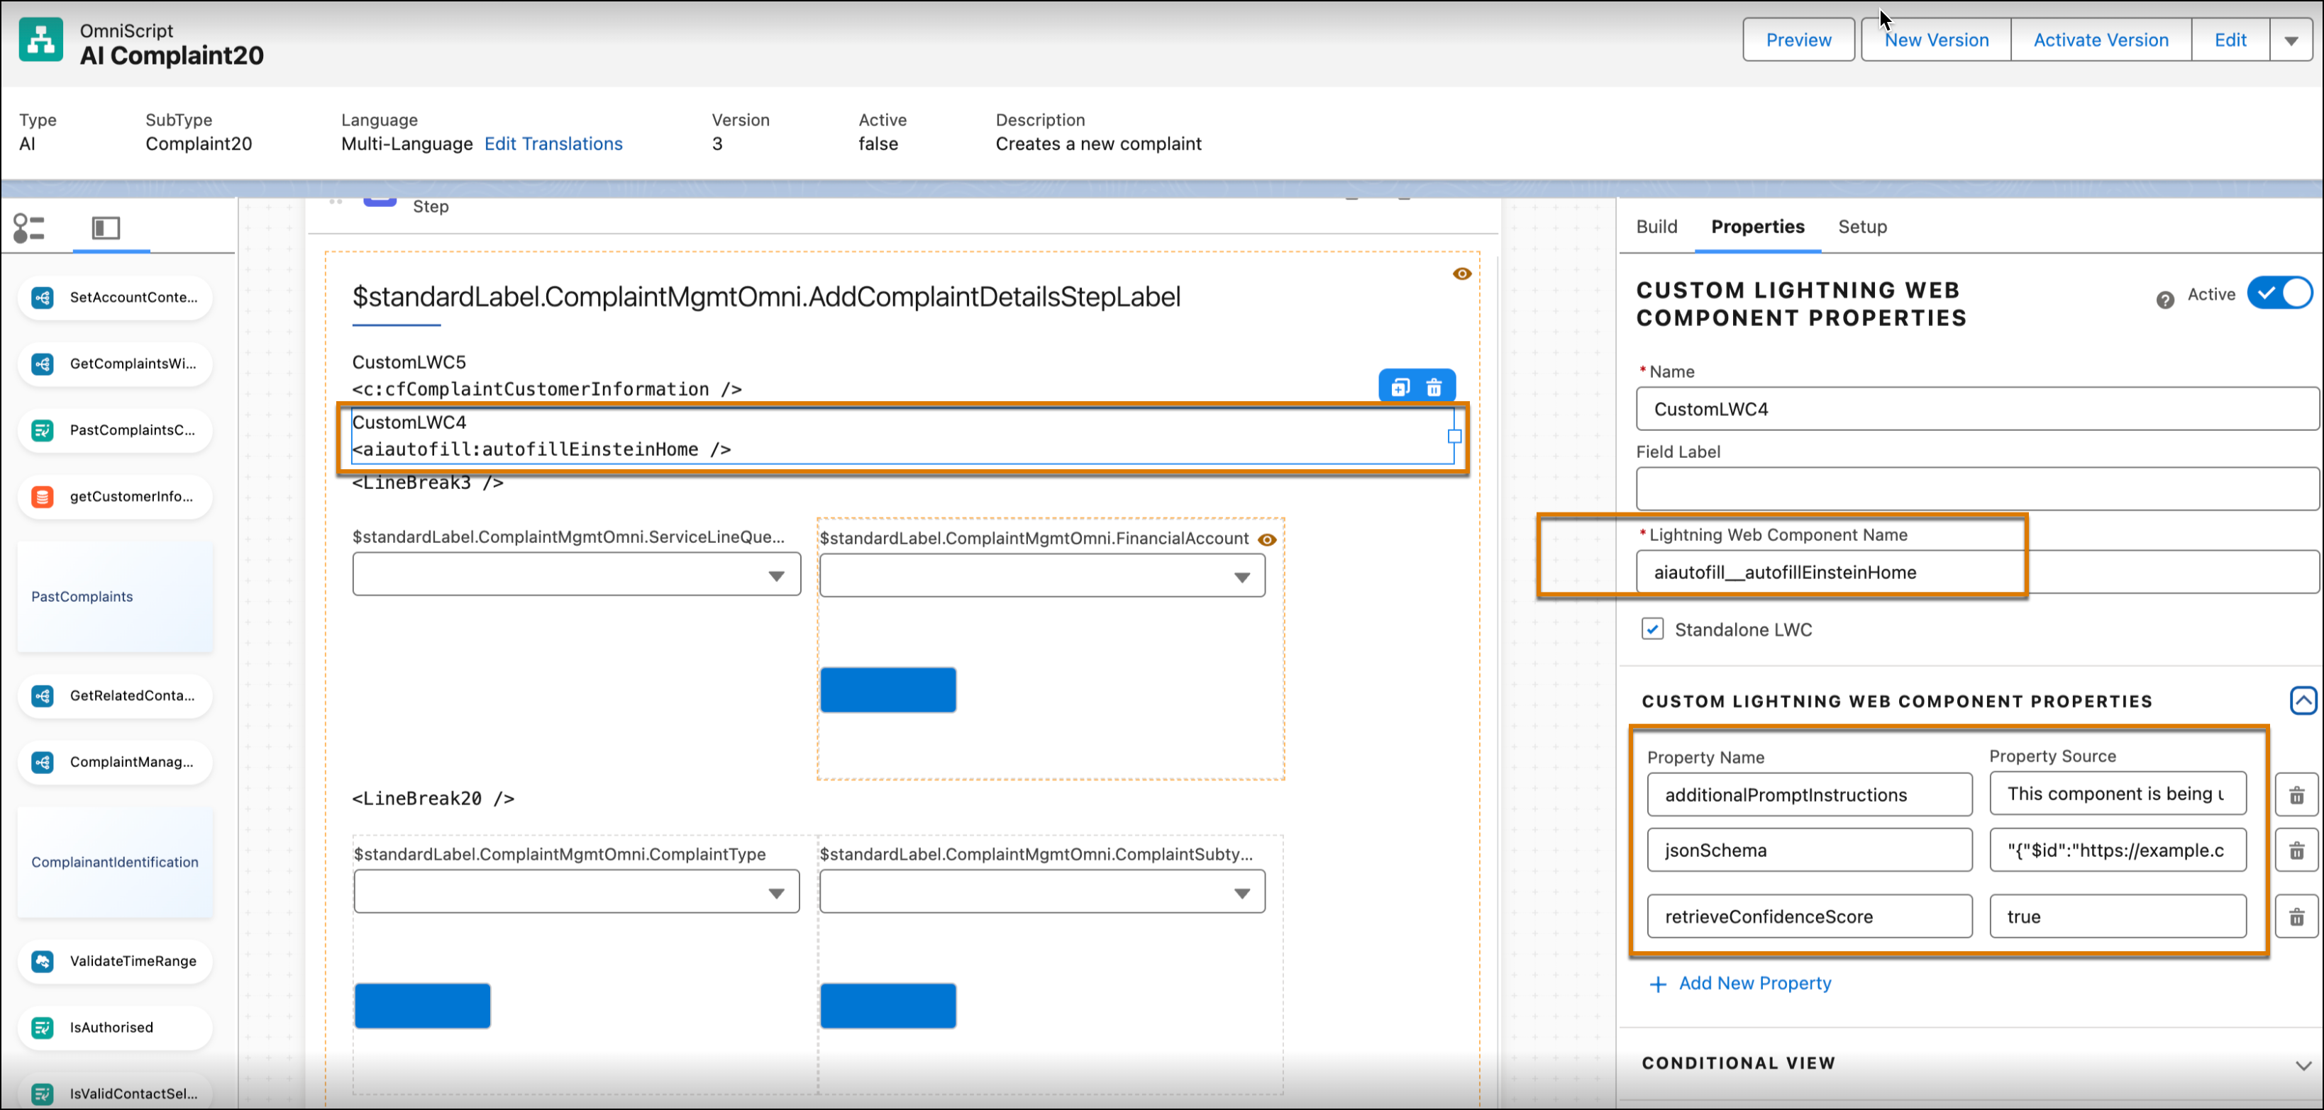Clone the CustomLWC4 element
The width and height of the screenshot is (2324, 1110).
[1400, 387]
